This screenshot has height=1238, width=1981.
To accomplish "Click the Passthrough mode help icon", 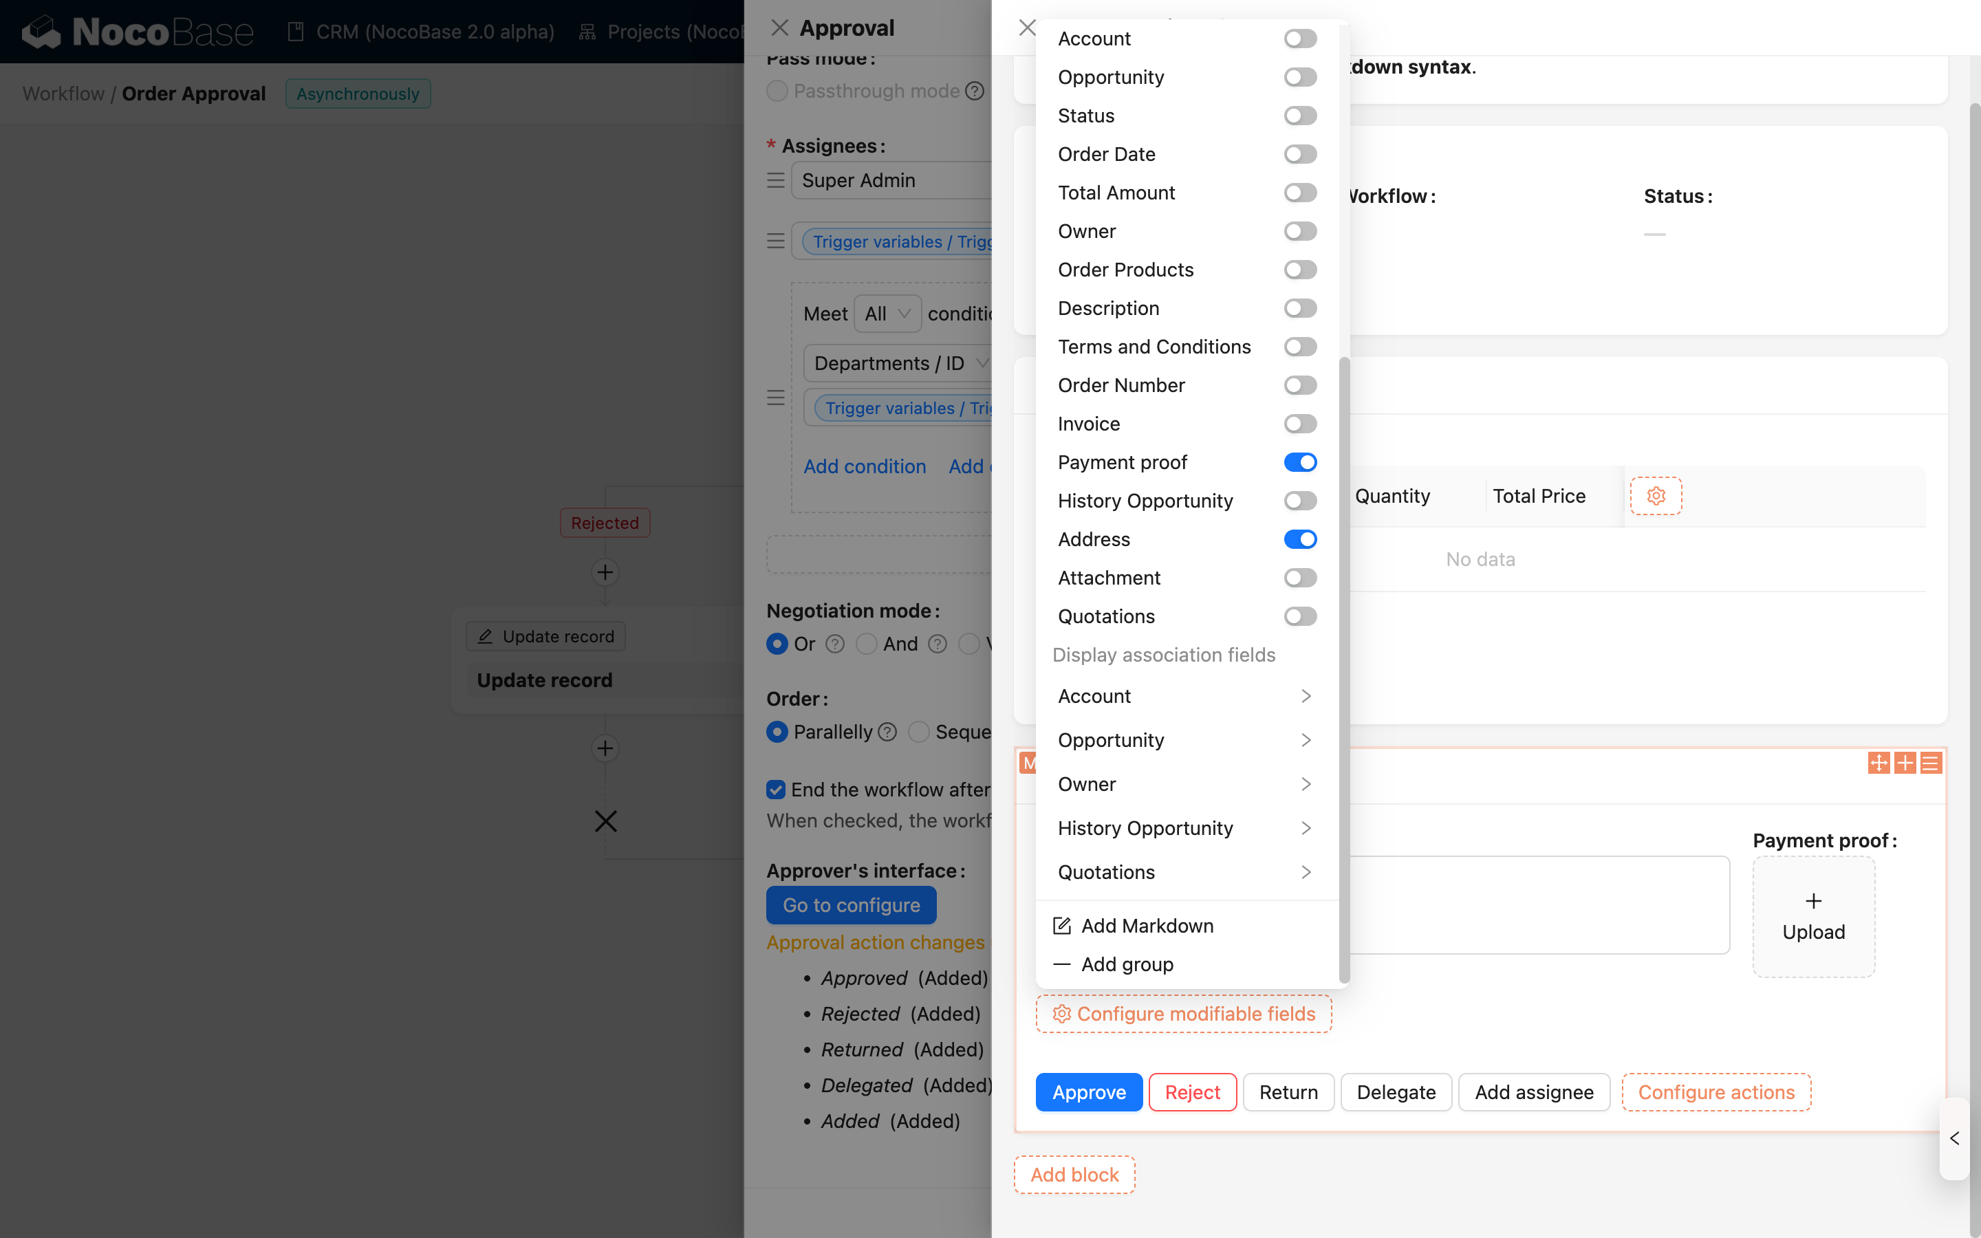I will pos(974,91).
